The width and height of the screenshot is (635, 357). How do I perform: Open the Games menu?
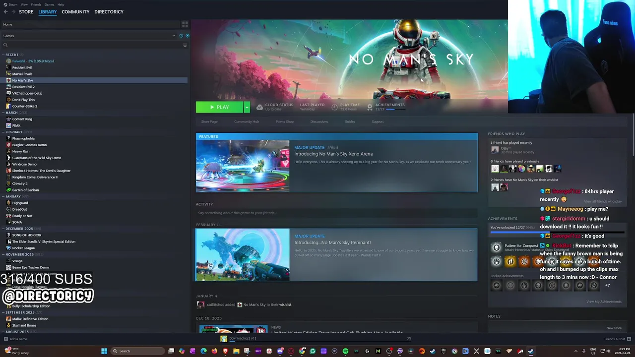49,4
